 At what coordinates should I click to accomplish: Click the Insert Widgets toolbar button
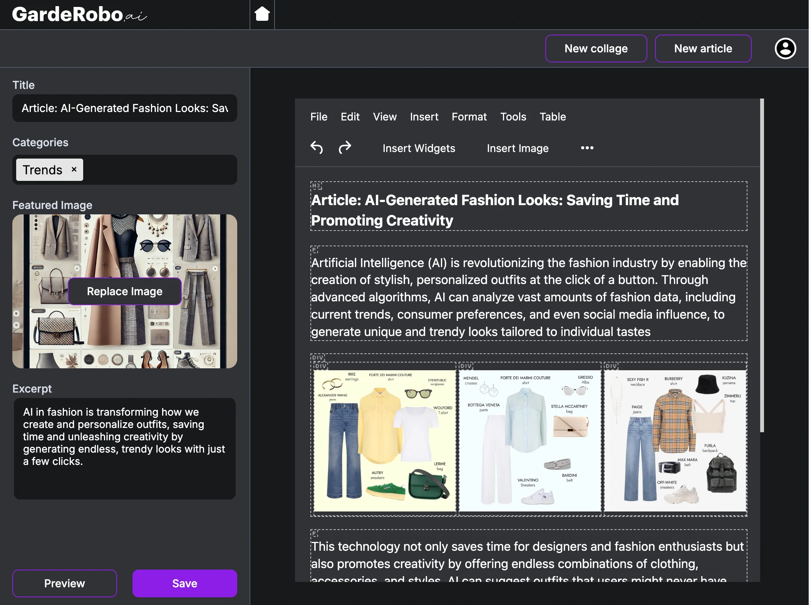pyautogui.click(x=419, y=148)
